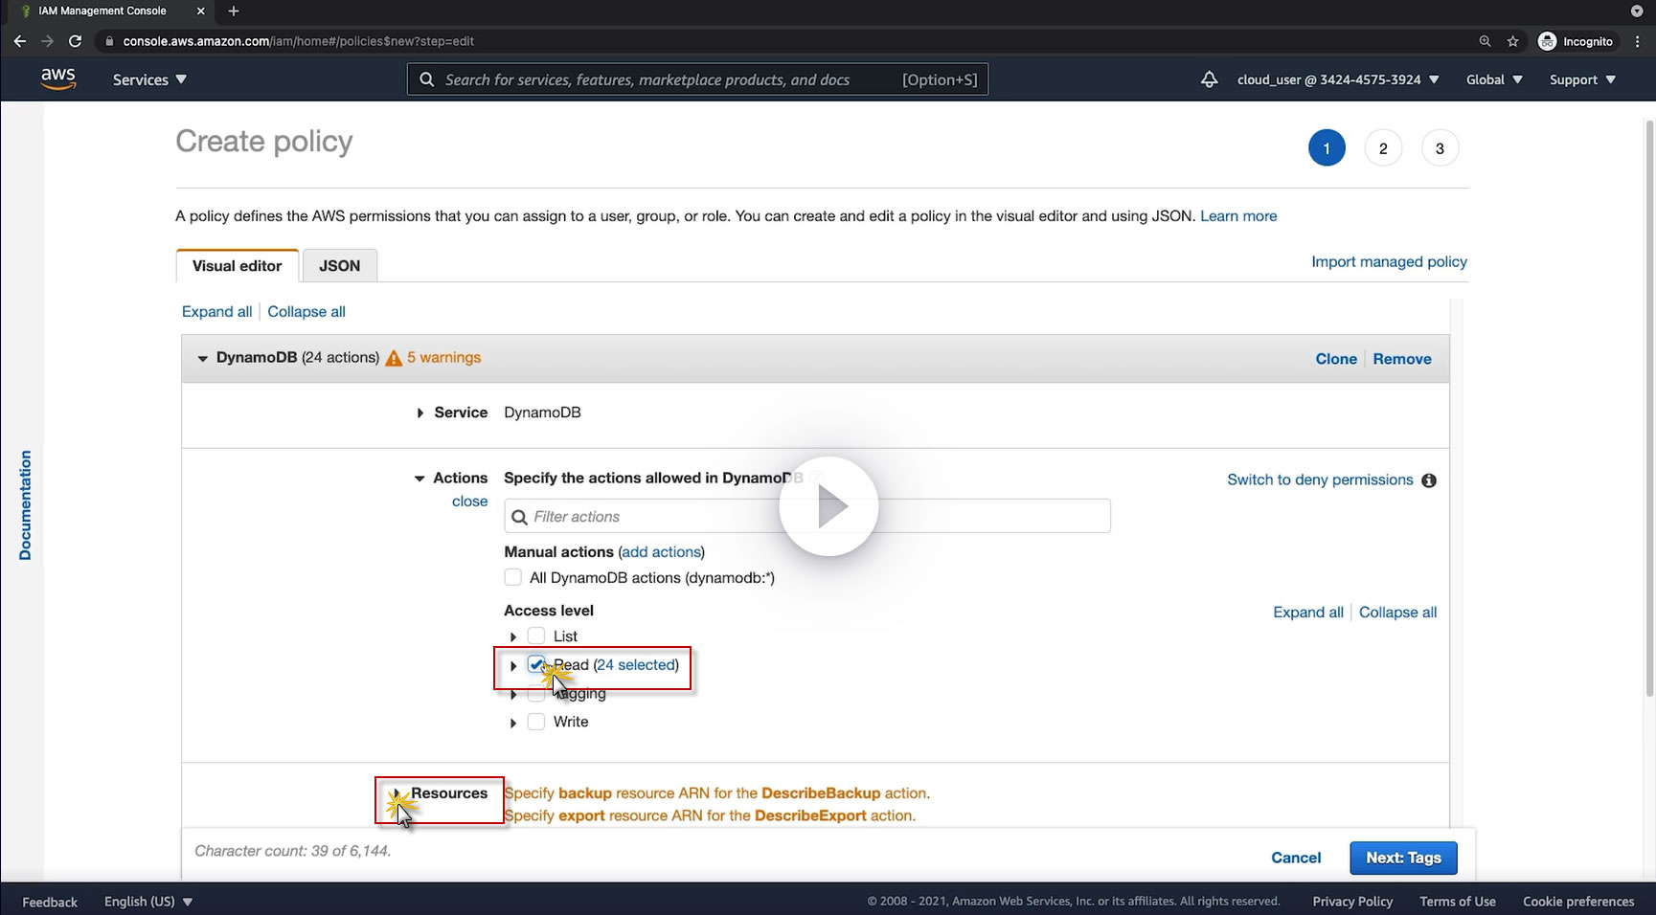Open the Services dropdown menu
Screen dimensions: 1656x915
pos(149,79)
